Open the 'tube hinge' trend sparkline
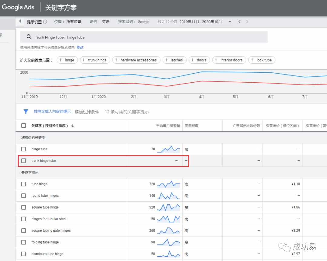 coord(169,184)
